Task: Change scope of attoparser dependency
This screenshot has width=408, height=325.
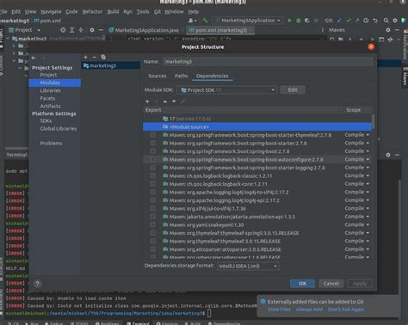Action: [x=357, y=249]
